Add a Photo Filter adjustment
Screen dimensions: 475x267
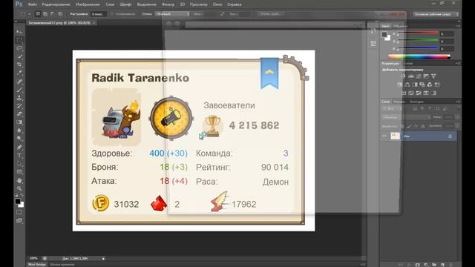click(422, 85)
